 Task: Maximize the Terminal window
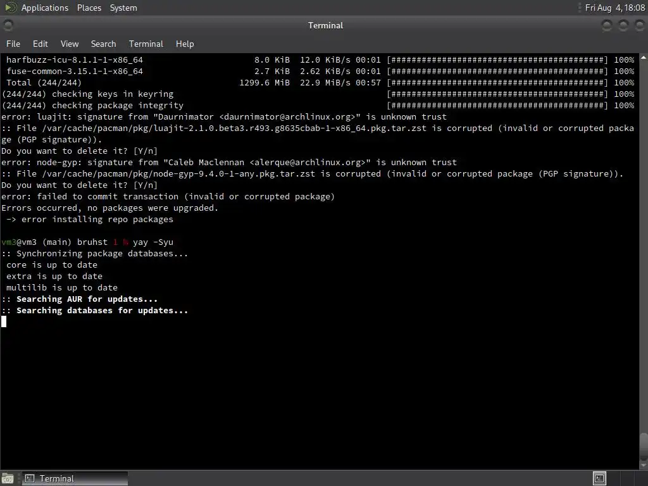(x=623, y=25)
